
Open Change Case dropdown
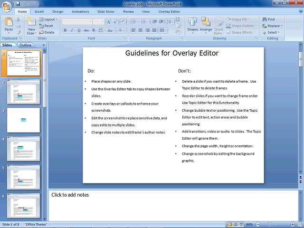tap(111, 30)
